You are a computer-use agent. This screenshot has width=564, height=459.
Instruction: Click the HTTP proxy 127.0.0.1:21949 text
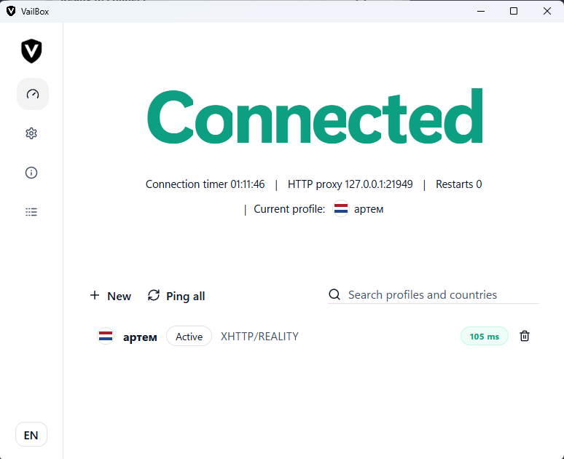point(350,184)
